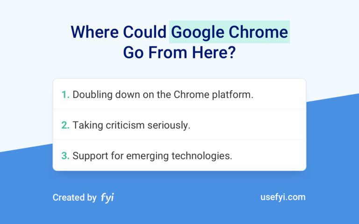Screen dimensions: 359x224
Task: Open the usefyi.com link
Action: tap(283, 197)
